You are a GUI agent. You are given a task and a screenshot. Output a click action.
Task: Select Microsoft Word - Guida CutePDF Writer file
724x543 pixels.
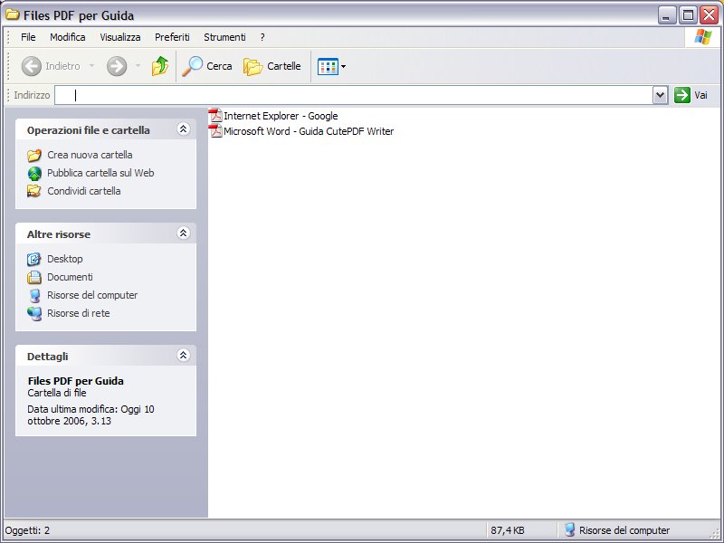[x=308, y=131]
